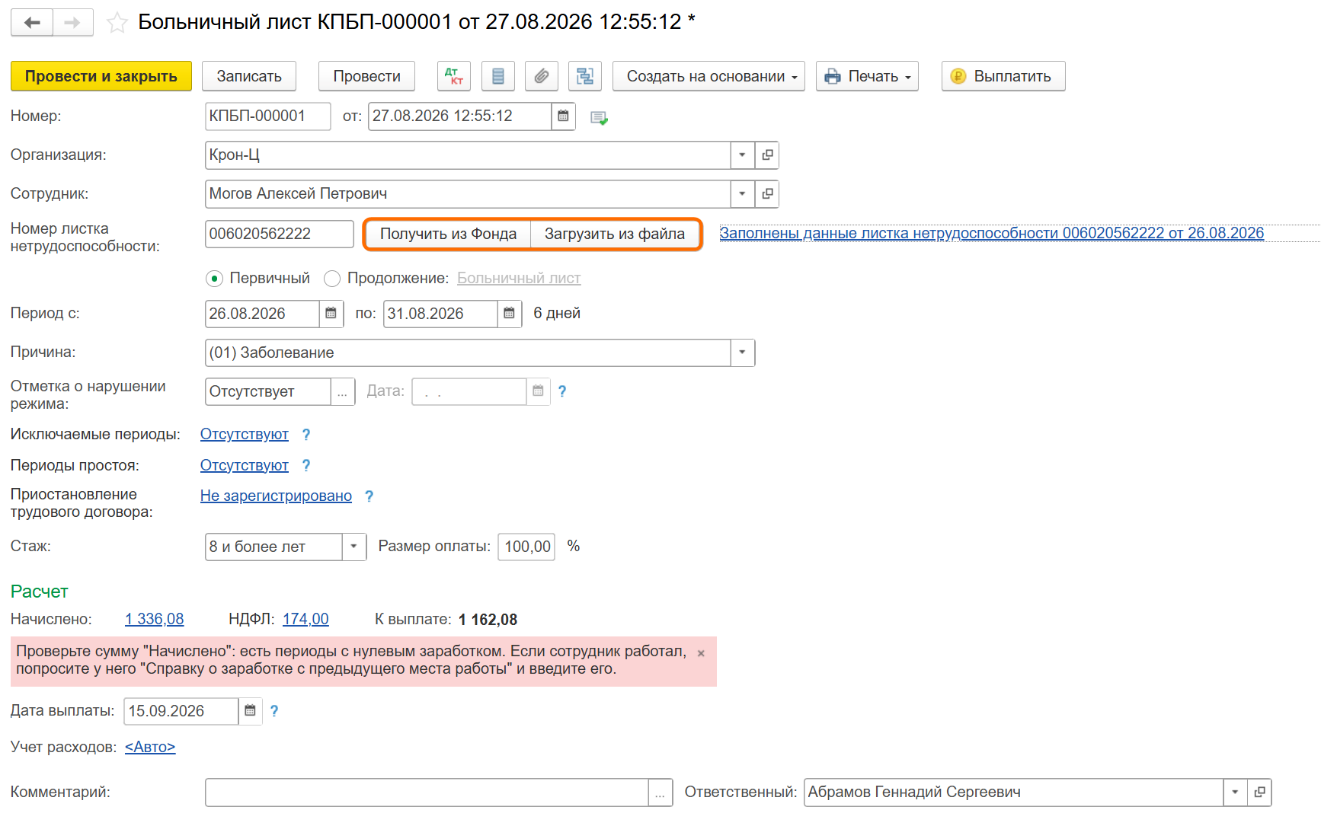Show help for Приостановление трудового договора

369,496
